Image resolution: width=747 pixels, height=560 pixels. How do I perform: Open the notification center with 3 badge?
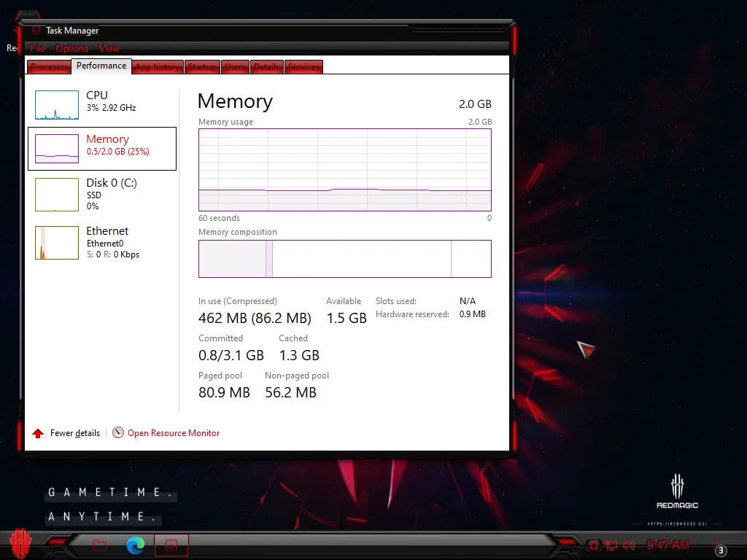pyautogui.click(x=720, y=549)
